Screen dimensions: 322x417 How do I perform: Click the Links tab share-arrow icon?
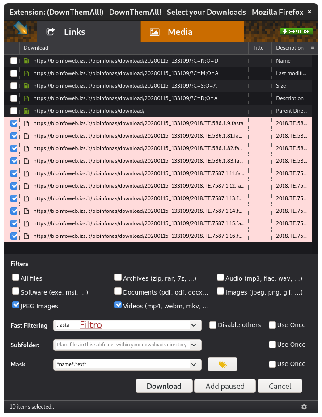(x=51, y=32)
